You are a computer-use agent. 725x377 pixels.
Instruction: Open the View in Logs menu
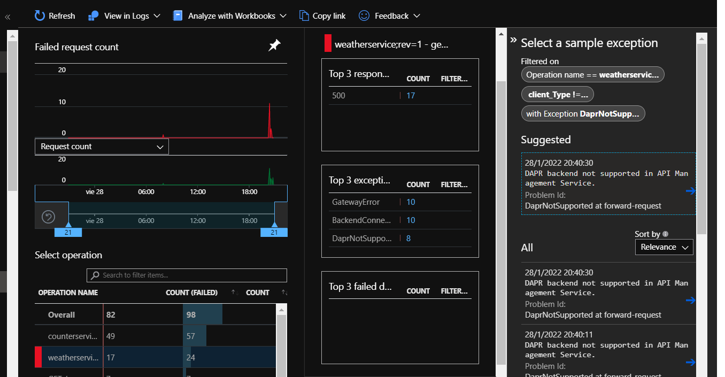click(x=124, y=16)
